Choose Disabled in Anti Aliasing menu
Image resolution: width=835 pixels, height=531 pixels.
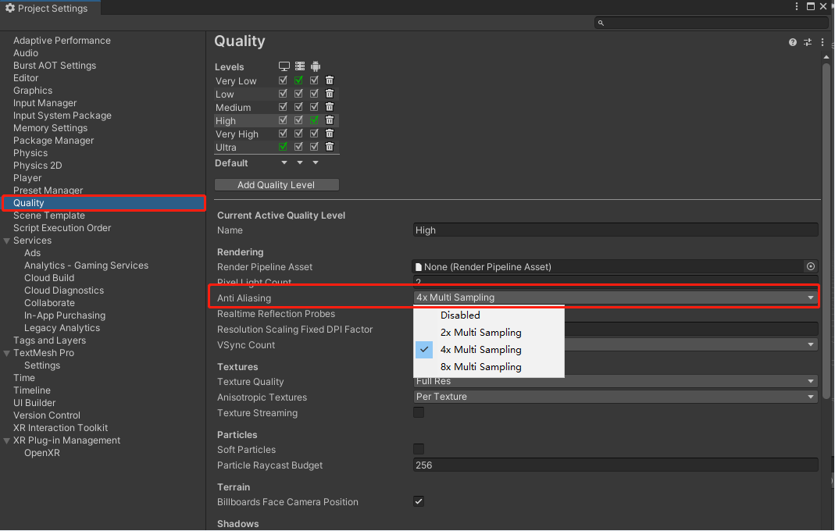460,315
